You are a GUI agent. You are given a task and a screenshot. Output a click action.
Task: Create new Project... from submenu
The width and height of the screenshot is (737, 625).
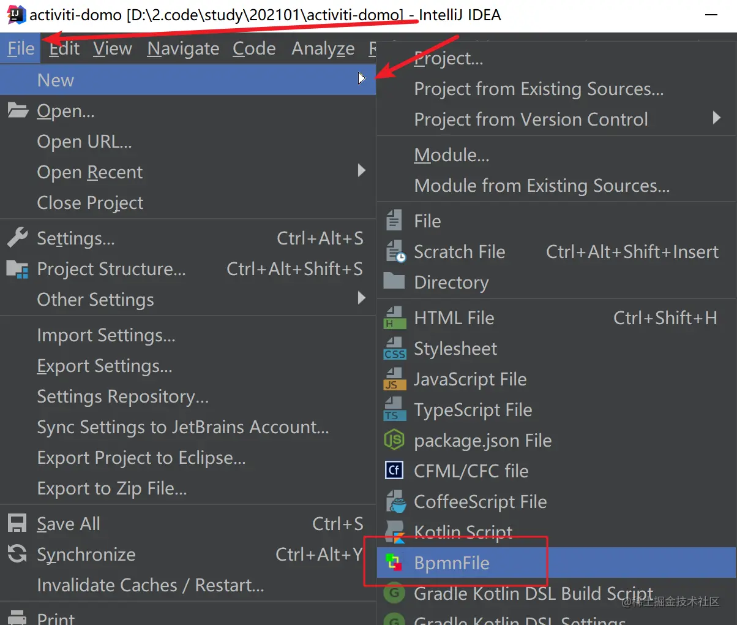556,58
